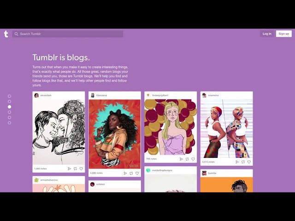Open alexeclark's avatar icon
Viewport: 295px width, 221px height.
[36, 95]
